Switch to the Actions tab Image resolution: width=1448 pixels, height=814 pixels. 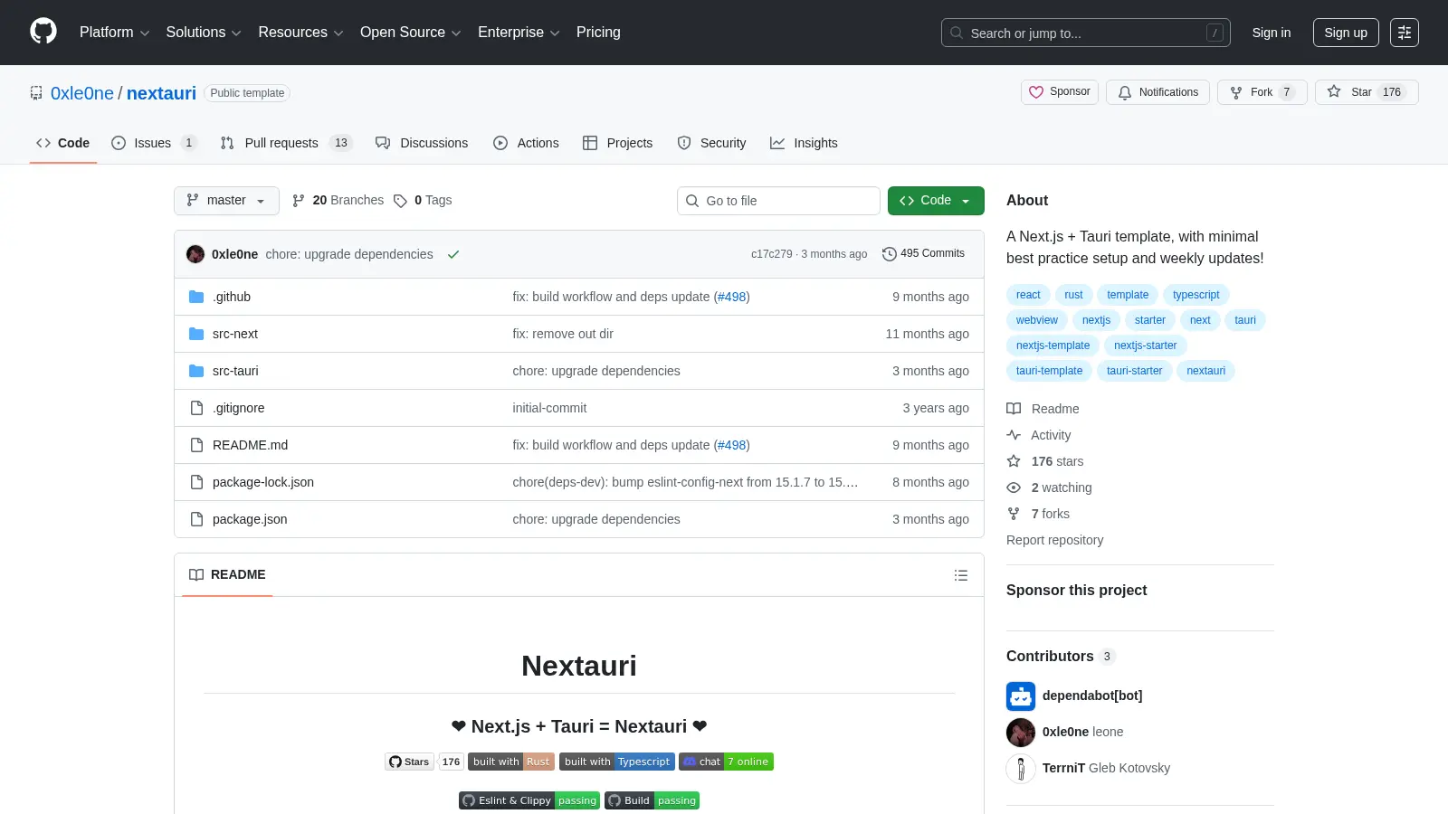[x=526, y=143]
